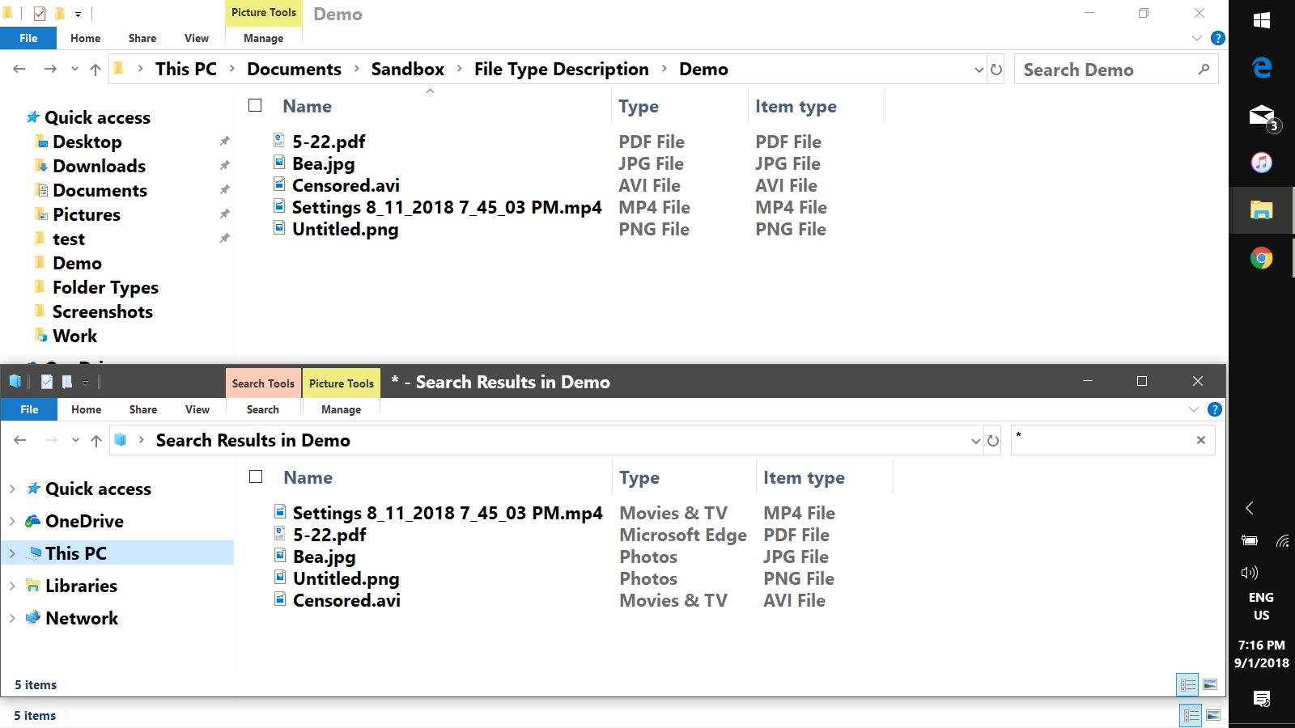Viewport: 1295px width, 728px height.
Task: Open the Search tab in the ribbon
Action: click(262, 409)
